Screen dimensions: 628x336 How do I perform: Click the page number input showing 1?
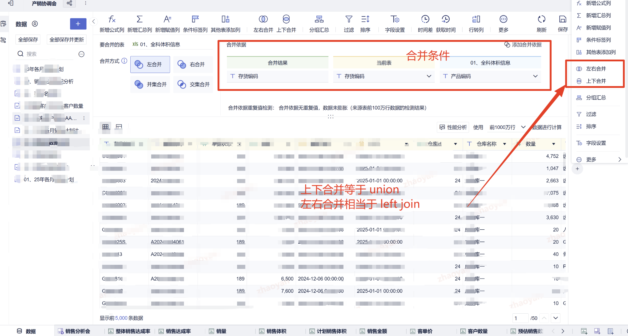tap(520, 318)
